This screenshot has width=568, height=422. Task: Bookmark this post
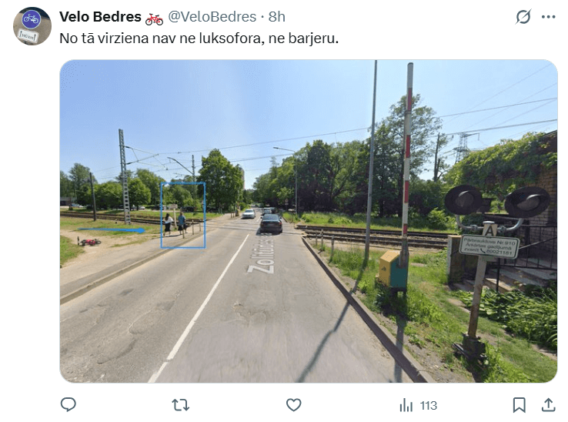tap(519, 405)
